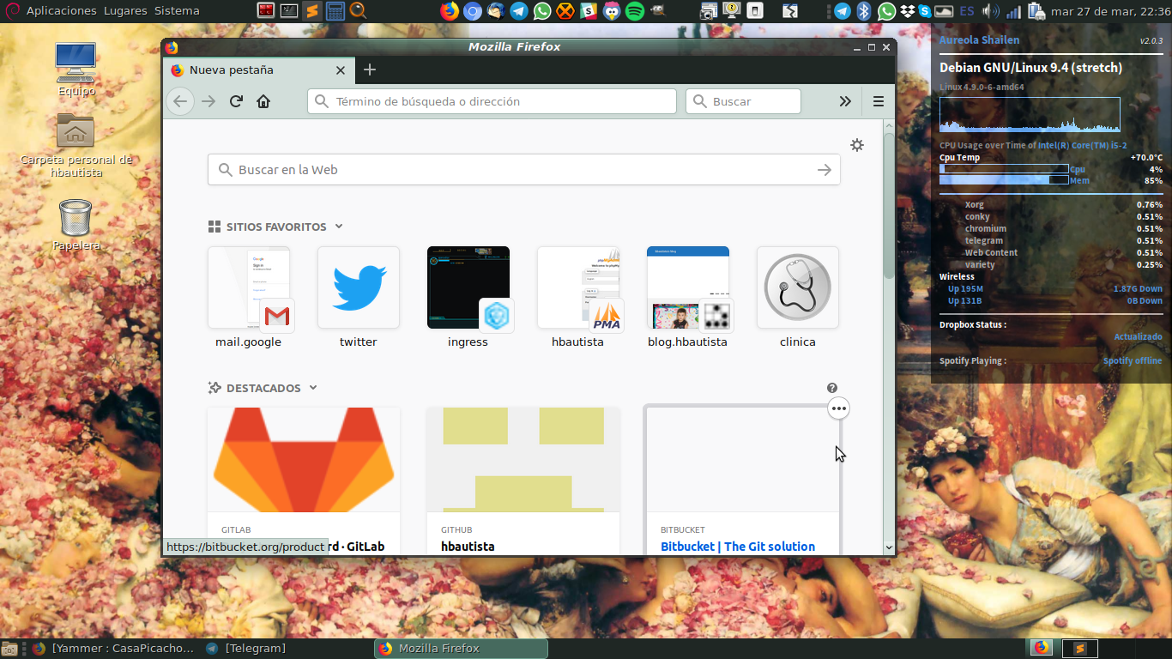Click the Destacados help question icon

(x=832, y=388)
